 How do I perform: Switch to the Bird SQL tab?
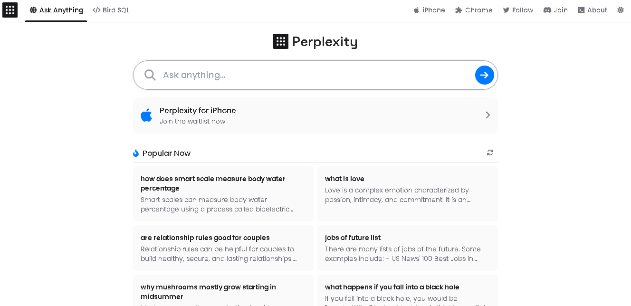(x=111, y=10)
